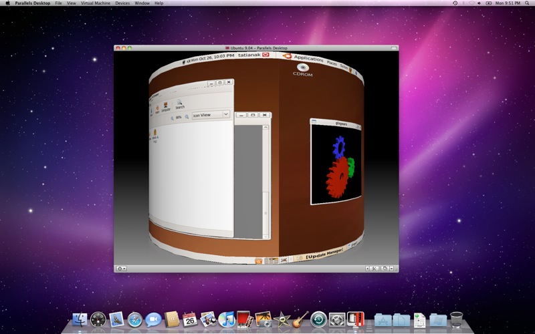Open iPhoto from the Dock

coord(263,320)
